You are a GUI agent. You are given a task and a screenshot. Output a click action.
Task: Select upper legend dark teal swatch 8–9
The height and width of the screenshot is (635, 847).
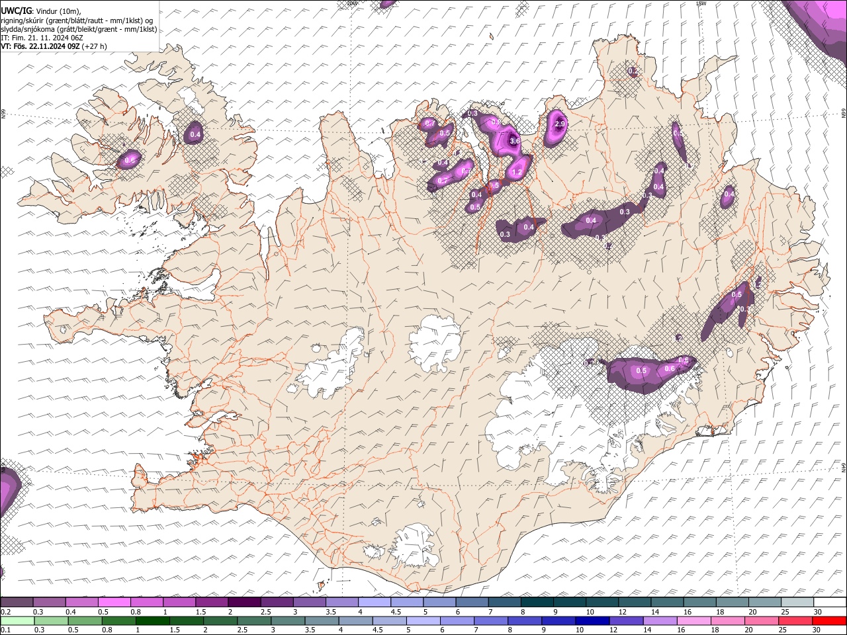pos(537,602)
